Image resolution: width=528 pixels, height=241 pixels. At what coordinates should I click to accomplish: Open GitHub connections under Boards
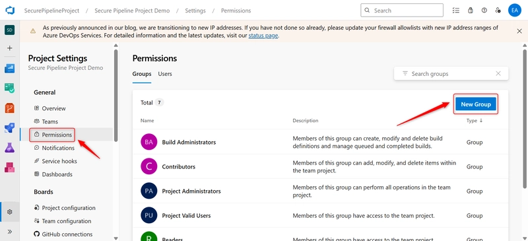[x=67, y=234]
